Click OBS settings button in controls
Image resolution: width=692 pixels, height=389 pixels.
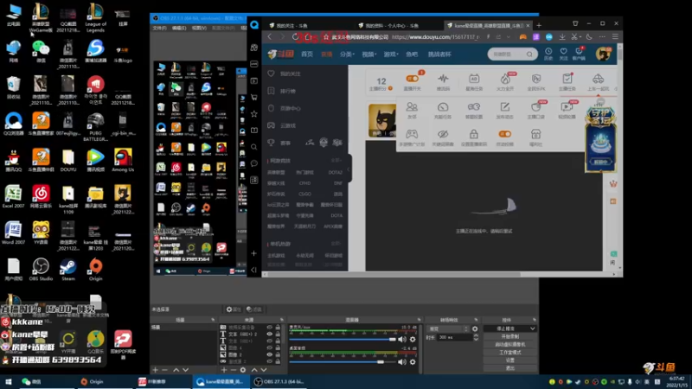tap(509, 360)
